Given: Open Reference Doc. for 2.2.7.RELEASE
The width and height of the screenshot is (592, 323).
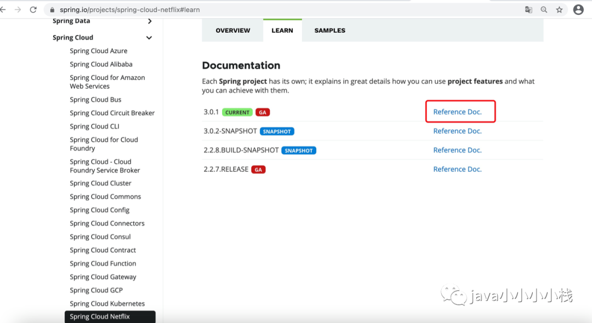Looking at the screenshot, I should tap(457, 169).
